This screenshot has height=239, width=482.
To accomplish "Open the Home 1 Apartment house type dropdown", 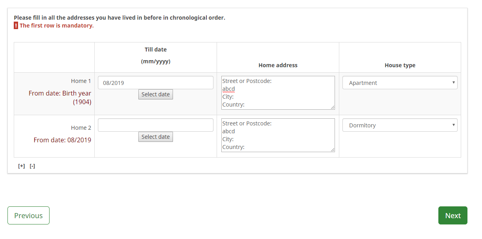I will point(399,83).
